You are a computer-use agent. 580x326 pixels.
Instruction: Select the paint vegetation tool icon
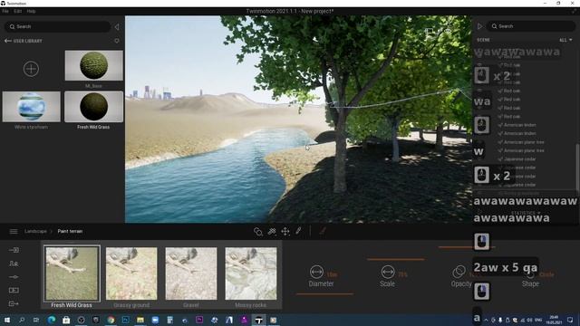click(x=272, y=232)
